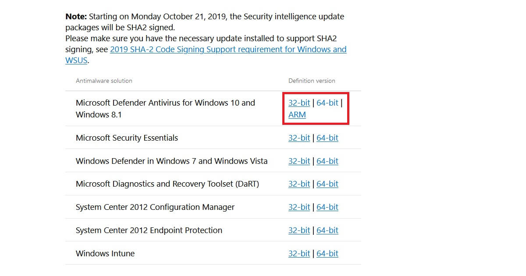Download 64-bit Windows Defender update for Windows Vista

(x=327, y=161)
